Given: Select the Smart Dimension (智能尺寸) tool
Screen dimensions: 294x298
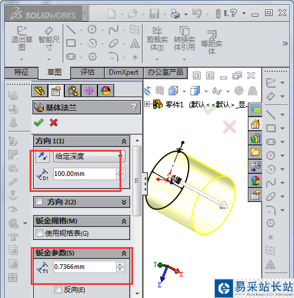Looking at the screenshot, I should point(49,39).
